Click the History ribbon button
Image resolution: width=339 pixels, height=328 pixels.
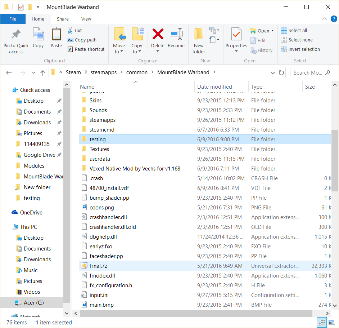click(x=262, y=50)
